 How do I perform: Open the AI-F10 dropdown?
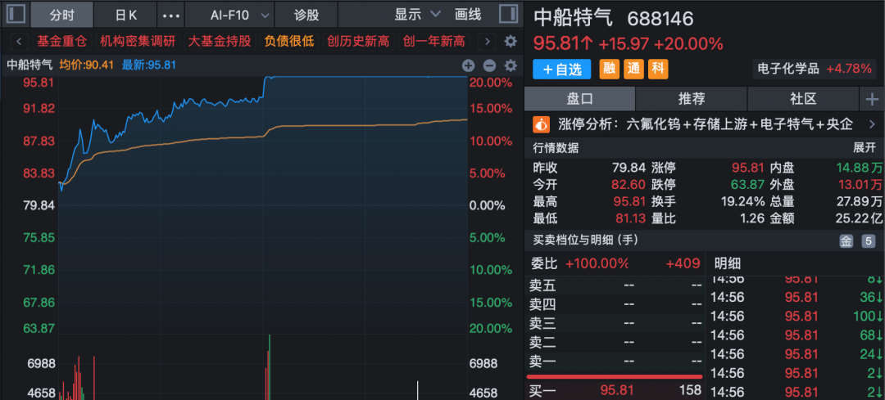tap(229, 16)
